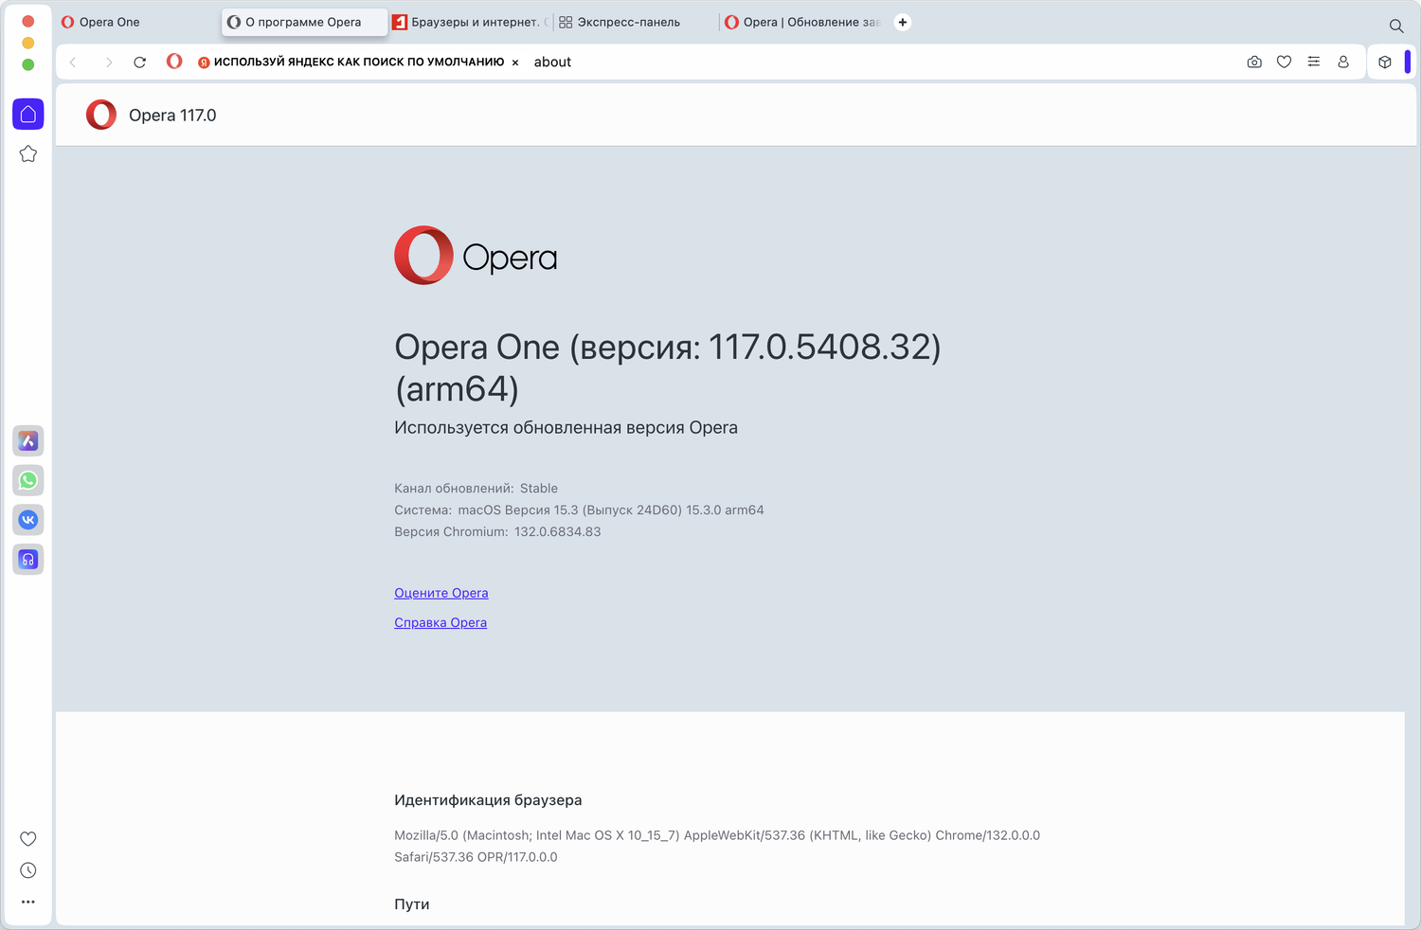The image size is (1421, 930).
Task: Open WhatsApp in the sidebar
Action: click(28, 480)
